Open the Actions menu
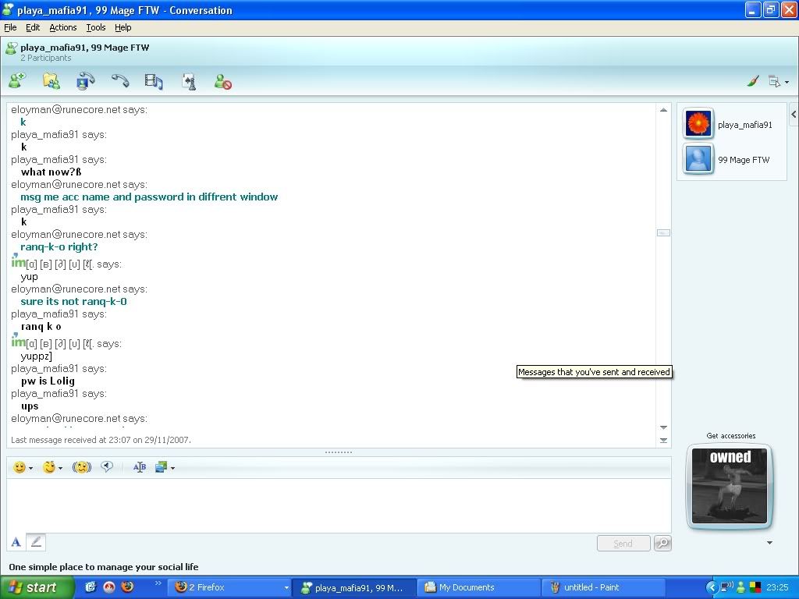The image size is (799, 599). point(63,27)
